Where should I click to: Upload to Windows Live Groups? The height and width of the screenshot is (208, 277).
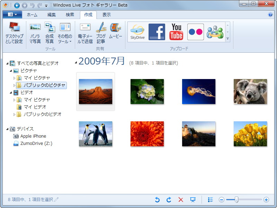coord(215,32)
